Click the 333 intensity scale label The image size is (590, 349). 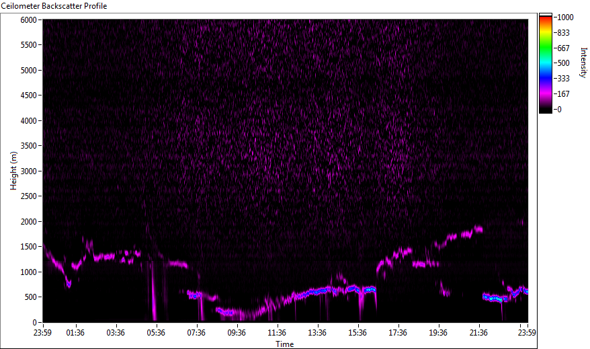564,79
